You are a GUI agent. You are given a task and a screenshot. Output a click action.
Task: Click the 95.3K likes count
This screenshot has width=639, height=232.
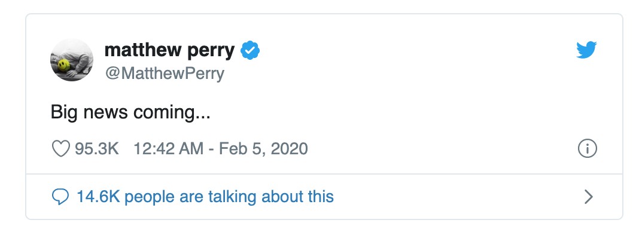pos(96,149)
